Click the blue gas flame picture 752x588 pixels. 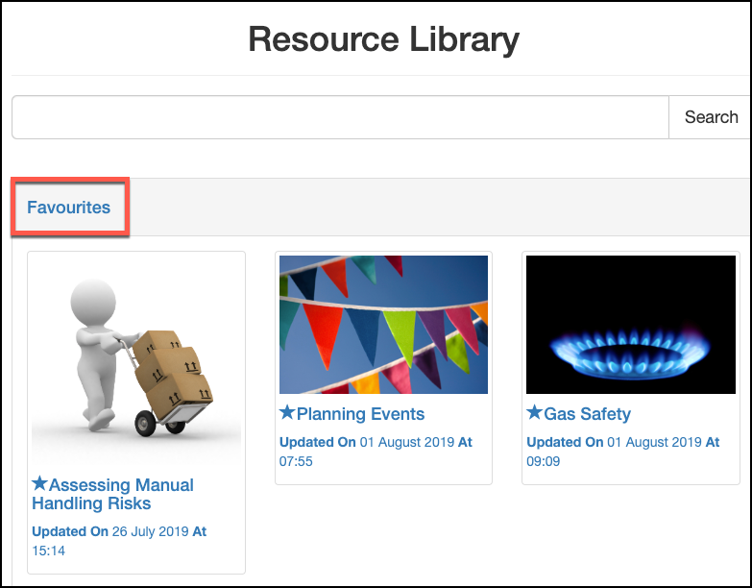pyautogui.click(x=629, y=325)
